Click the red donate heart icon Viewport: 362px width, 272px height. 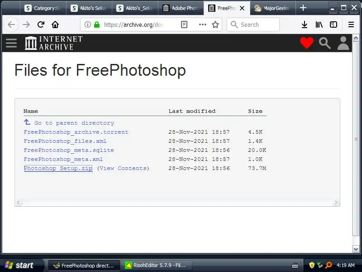coord(307,43)
